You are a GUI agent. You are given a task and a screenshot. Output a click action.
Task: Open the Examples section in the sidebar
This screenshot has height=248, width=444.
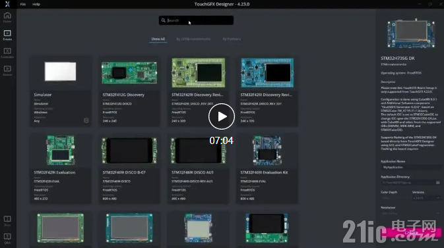[x=7, y=53]
